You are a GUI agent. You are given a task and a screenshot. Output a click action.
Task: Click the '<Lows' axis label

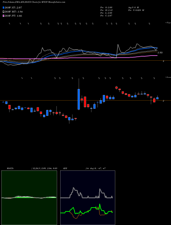coord(168,77)
